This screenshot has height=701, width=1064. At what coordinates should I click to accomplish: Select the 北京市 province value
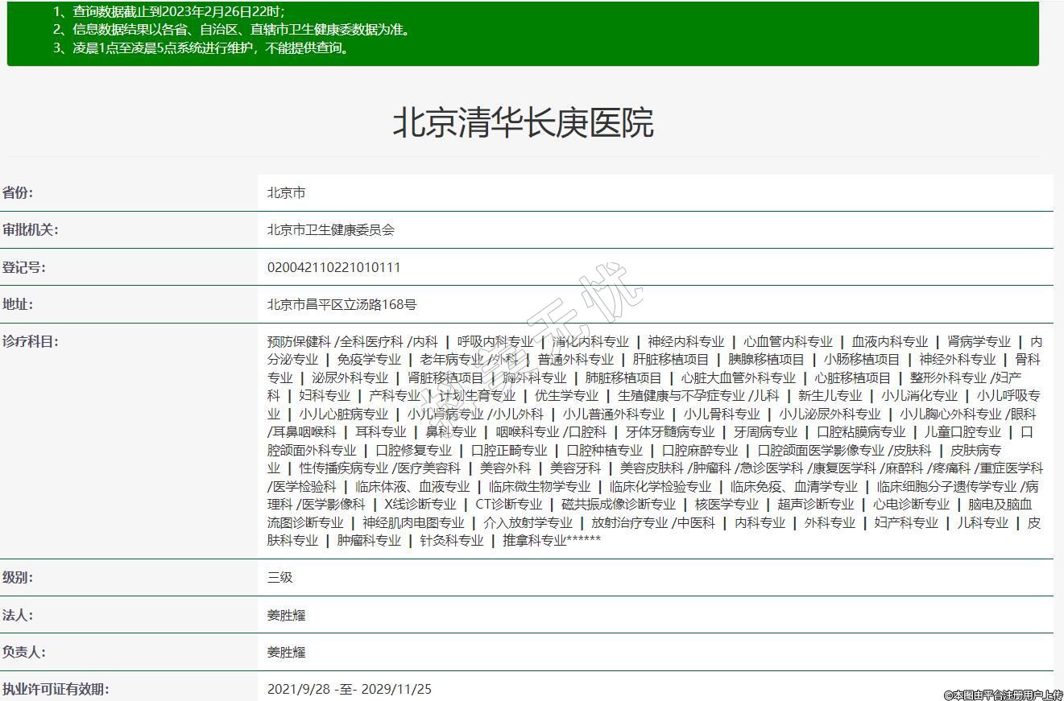point(286,193)
